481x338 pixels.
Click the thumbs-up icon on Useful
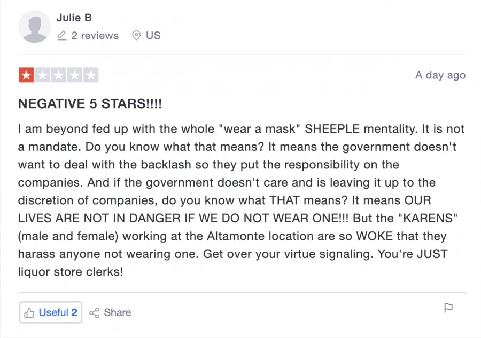pos(30,313)
